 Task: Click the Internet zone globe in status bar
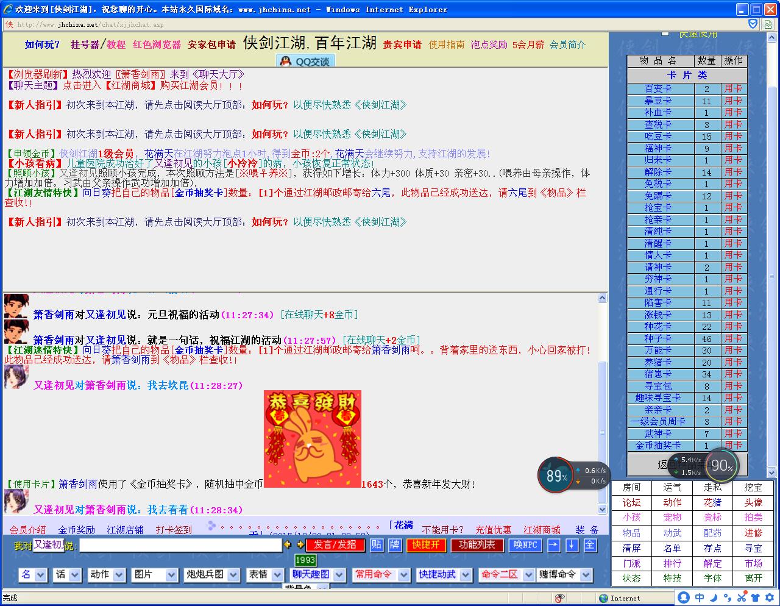(604, 598)
